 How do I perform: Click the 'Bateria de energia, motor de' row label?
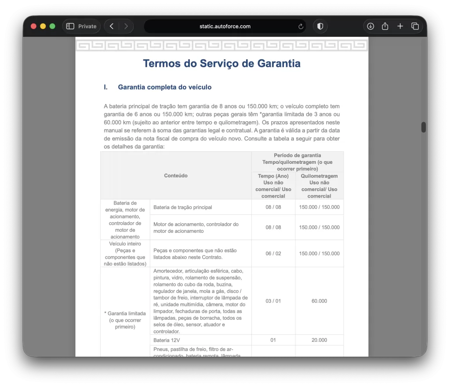(x=125, y=220)
